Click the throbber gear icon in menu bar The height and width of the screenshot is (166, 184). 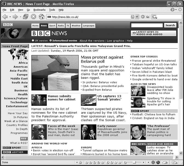click(180, 10)
